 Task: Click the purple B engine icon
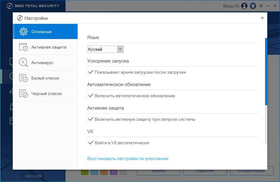(x=114, y=172)
